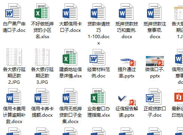Click the label 正规贷款口子.doc
Image resolution: width=183 pixels, height=135 pixels.
tap(155, 112)
